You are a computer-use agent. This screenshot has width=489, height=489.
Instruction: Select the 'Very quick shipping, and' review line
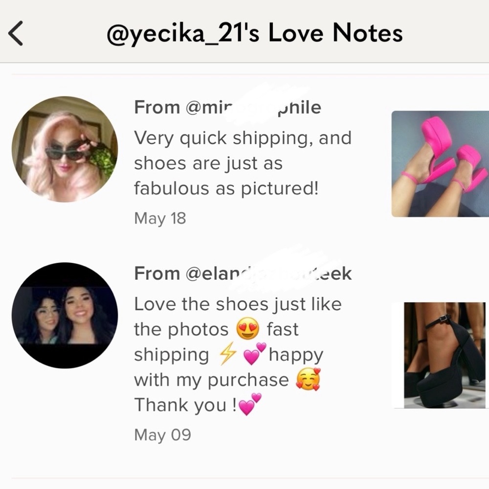(243, 138)
